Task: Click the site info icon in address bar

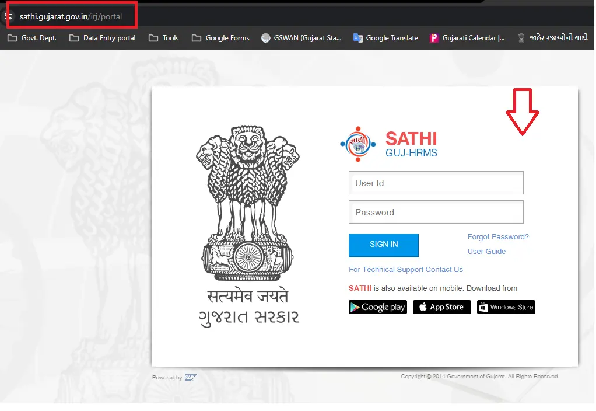Action: tap(8, 16)
